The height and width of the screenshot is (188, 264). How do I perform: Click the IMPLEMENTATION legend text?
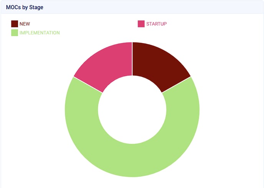[x=40, y=33]
